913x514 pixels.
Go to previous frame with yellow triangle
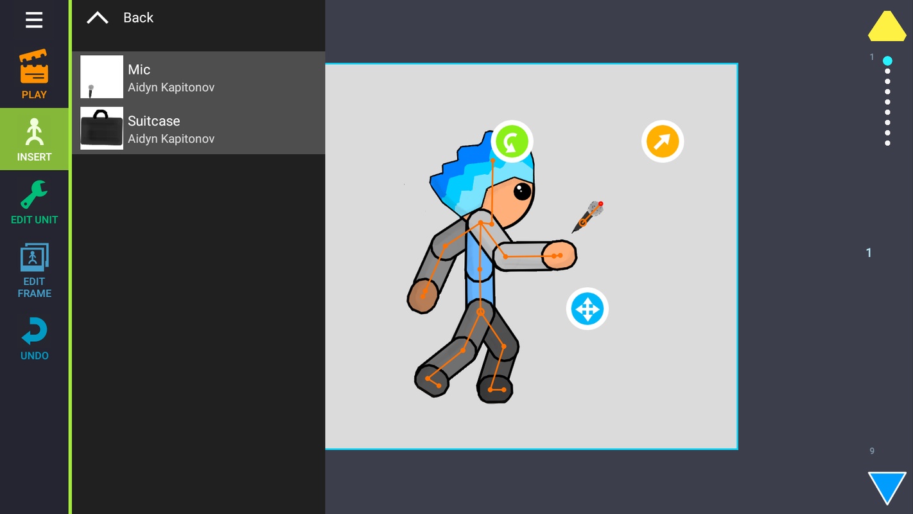coord(887,27)
